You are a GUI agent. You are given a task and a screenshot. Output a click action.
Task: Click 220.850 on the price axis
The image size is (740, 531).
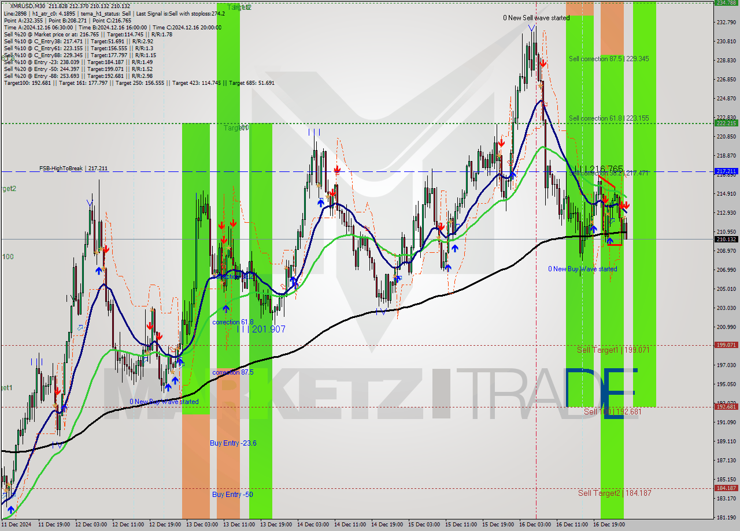[726, 136]
